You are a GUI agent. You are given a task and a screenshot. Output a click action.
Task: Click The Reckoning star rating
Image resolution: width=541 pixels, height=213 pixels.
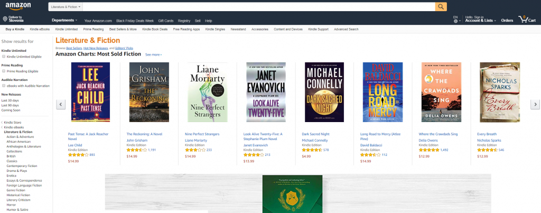coord(137,150)
